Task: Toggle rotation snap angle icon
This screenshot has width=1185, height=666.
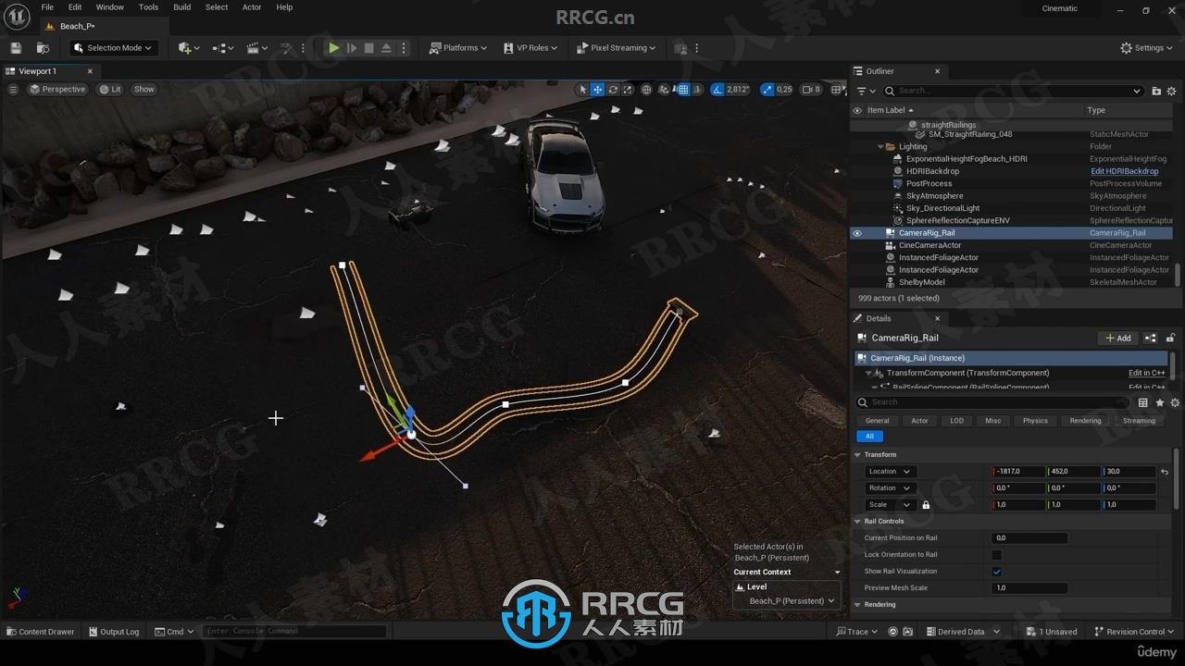Action: click(718, 90)
